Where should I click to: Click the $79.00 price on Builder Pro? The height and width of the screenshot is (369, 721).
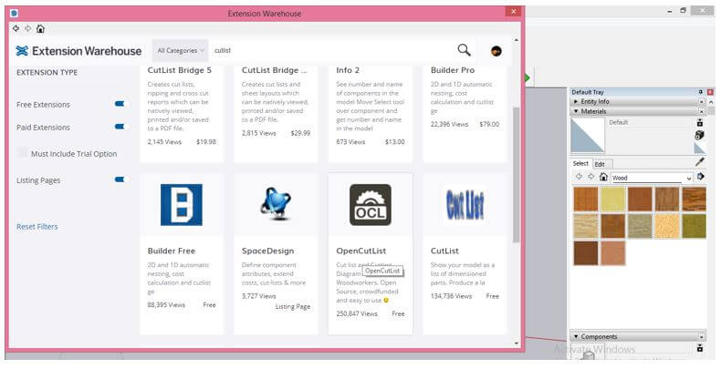[489, 124]
